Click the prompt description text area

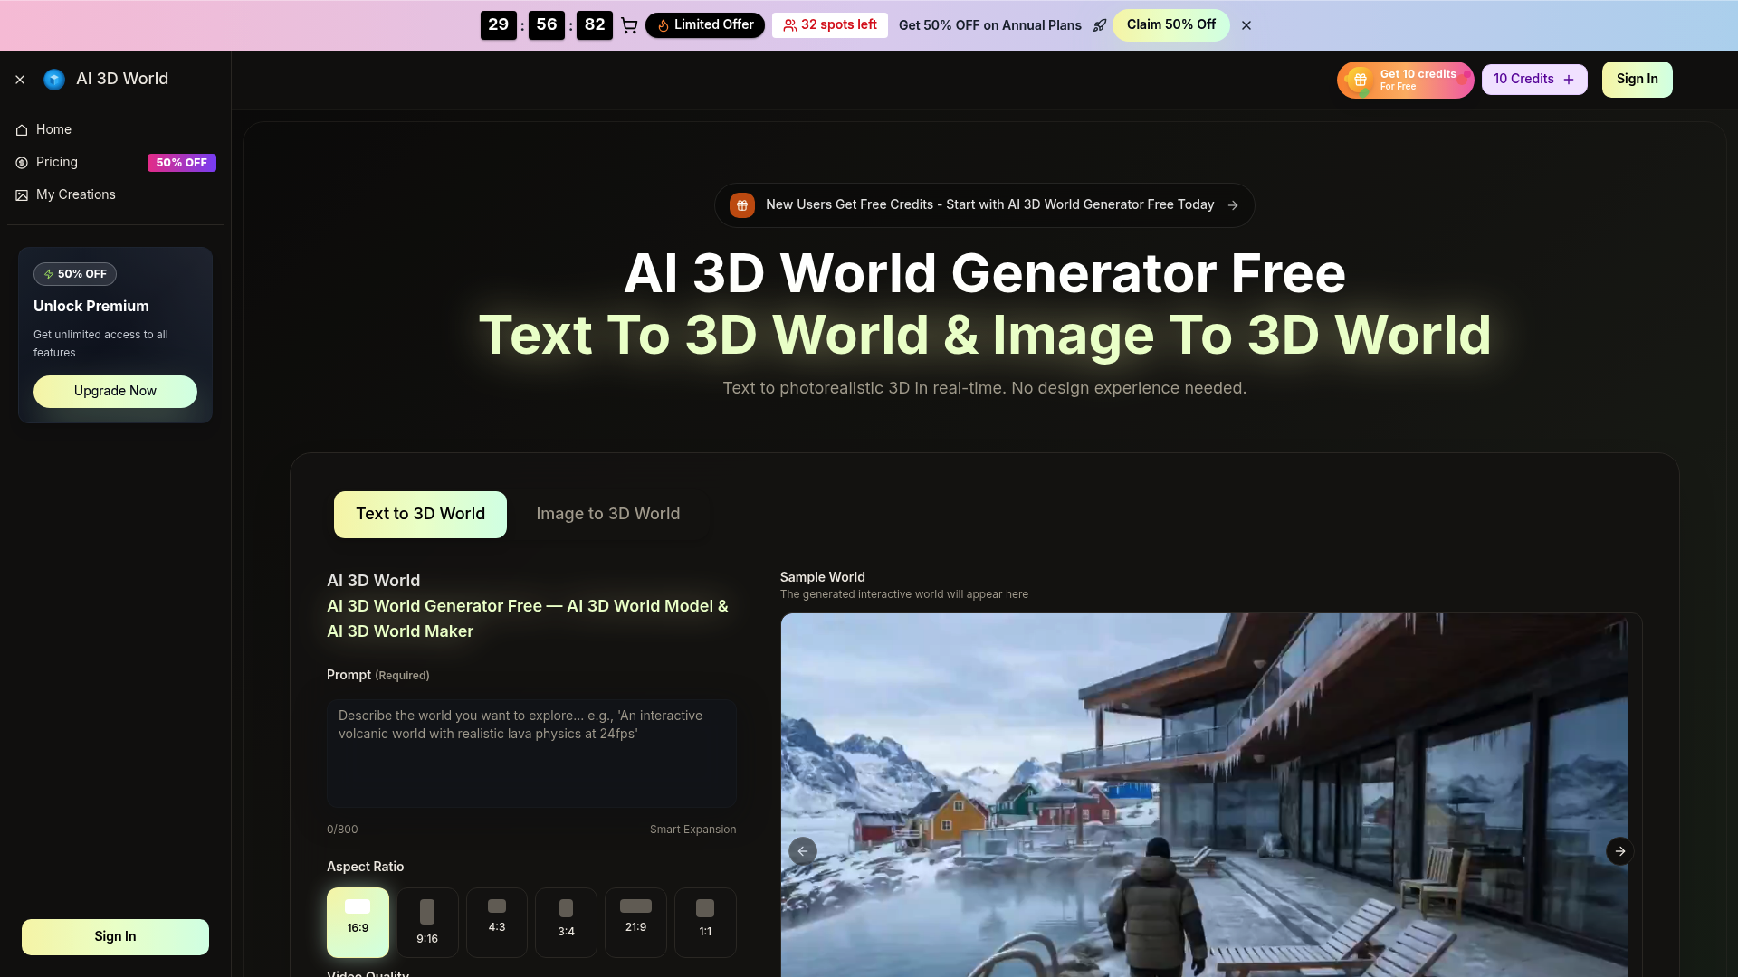[531, 753]
